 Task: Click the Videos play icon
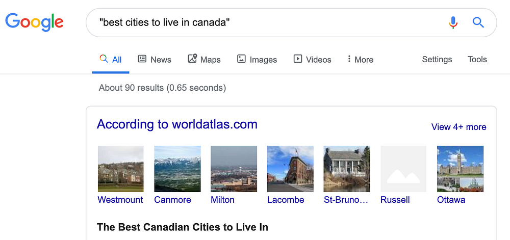[298, 59]
